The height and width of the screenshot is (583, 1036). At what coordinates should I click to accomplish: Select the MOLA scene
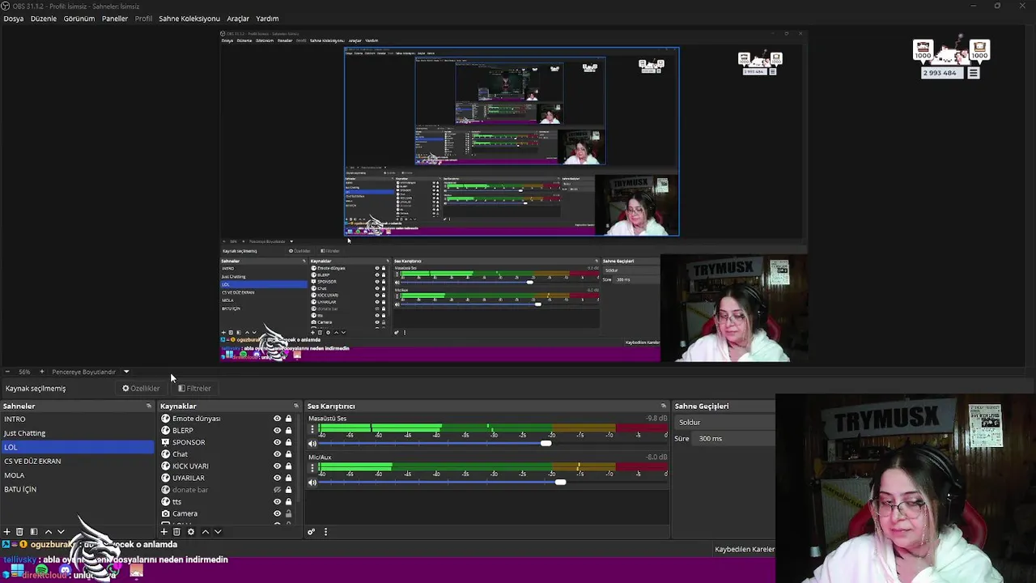(77, 475)
